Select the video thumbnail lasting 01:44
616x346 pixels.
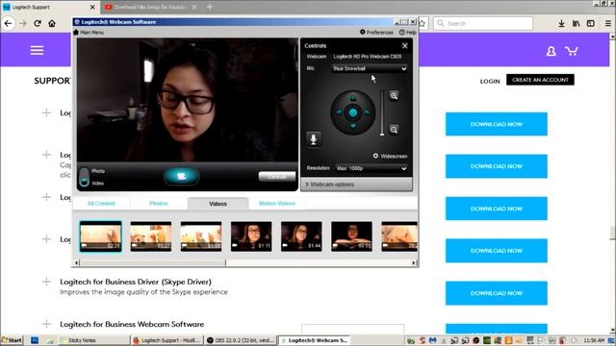click(x=301, y=236)
